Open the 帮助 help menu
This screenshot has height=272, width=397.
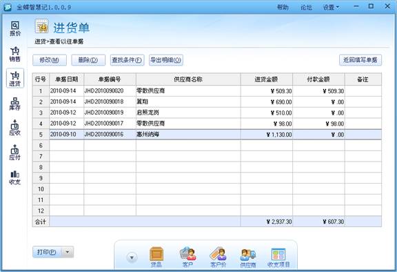283,8
